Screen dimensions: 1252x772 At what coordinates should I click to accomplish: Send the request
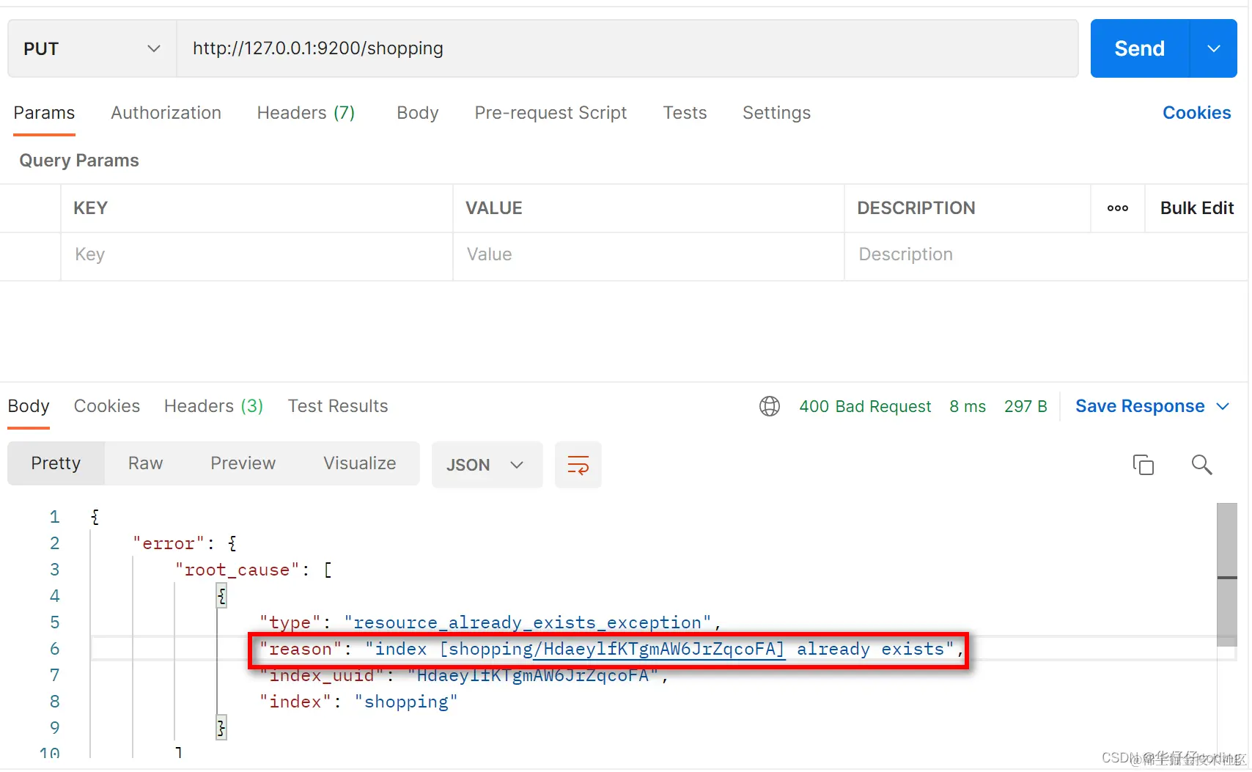click(x=1139, y=48)
